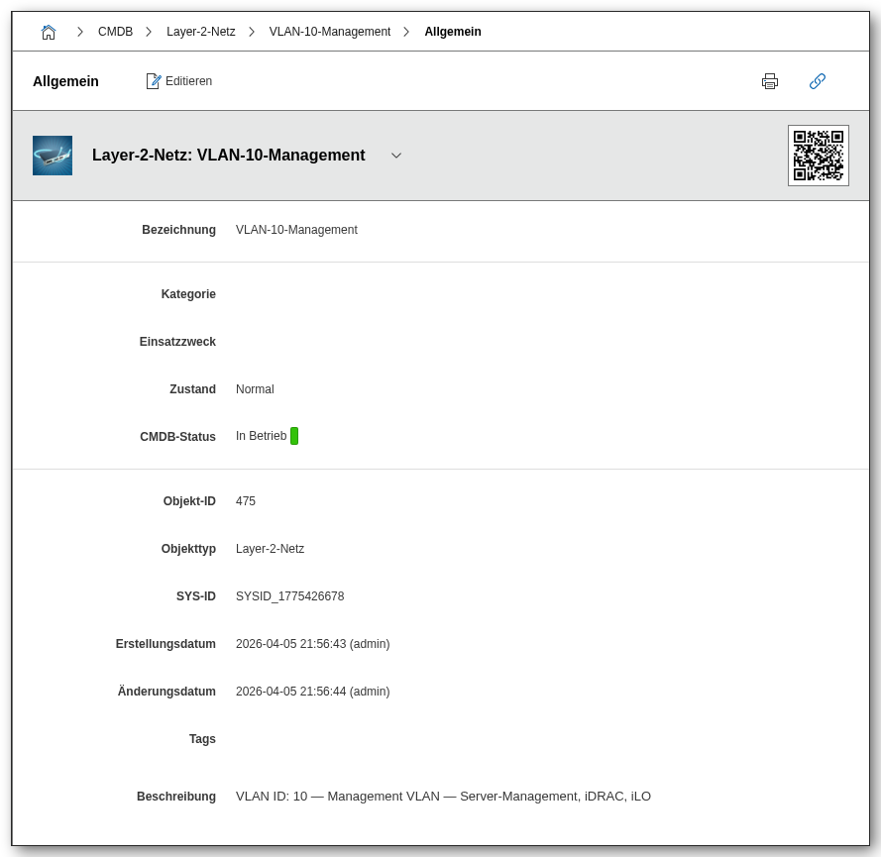Click the Layer-2-Netz object image
Viewport: 881px width, 857px height.
click(53, 156)
